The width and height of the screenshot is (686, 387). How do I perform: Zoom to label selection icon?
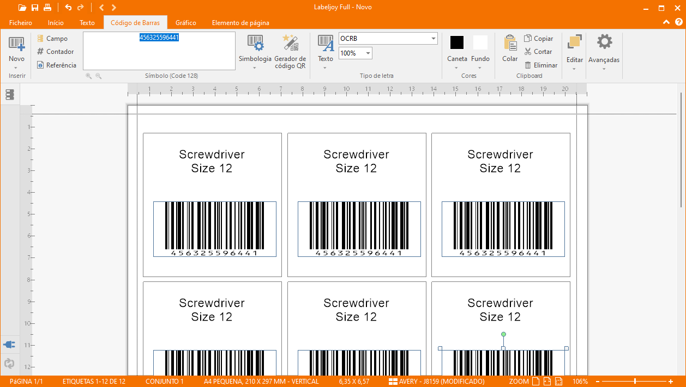tap(559, 382)
